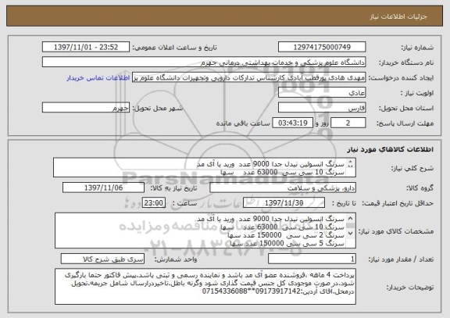
Task: Click the شماره نیاز number field
Action: (322, 47)
